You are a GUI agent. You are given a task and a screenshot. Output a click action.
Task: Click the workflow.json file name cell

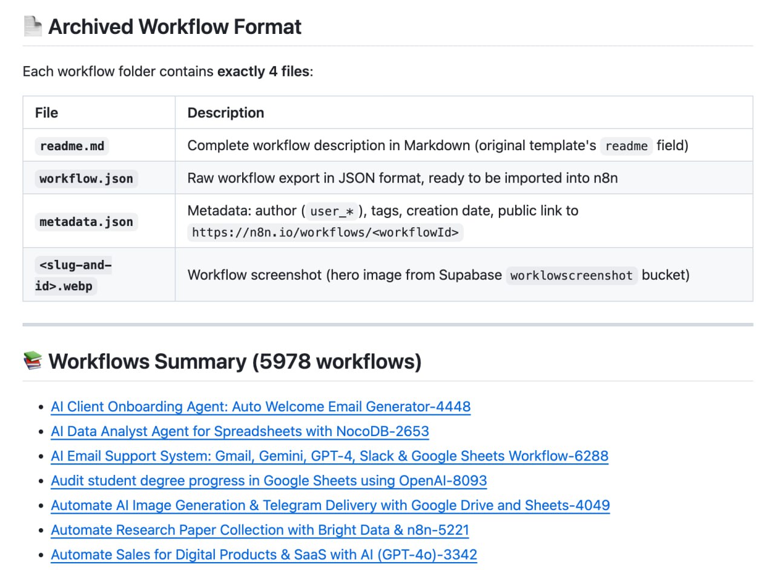pos(86,179)
